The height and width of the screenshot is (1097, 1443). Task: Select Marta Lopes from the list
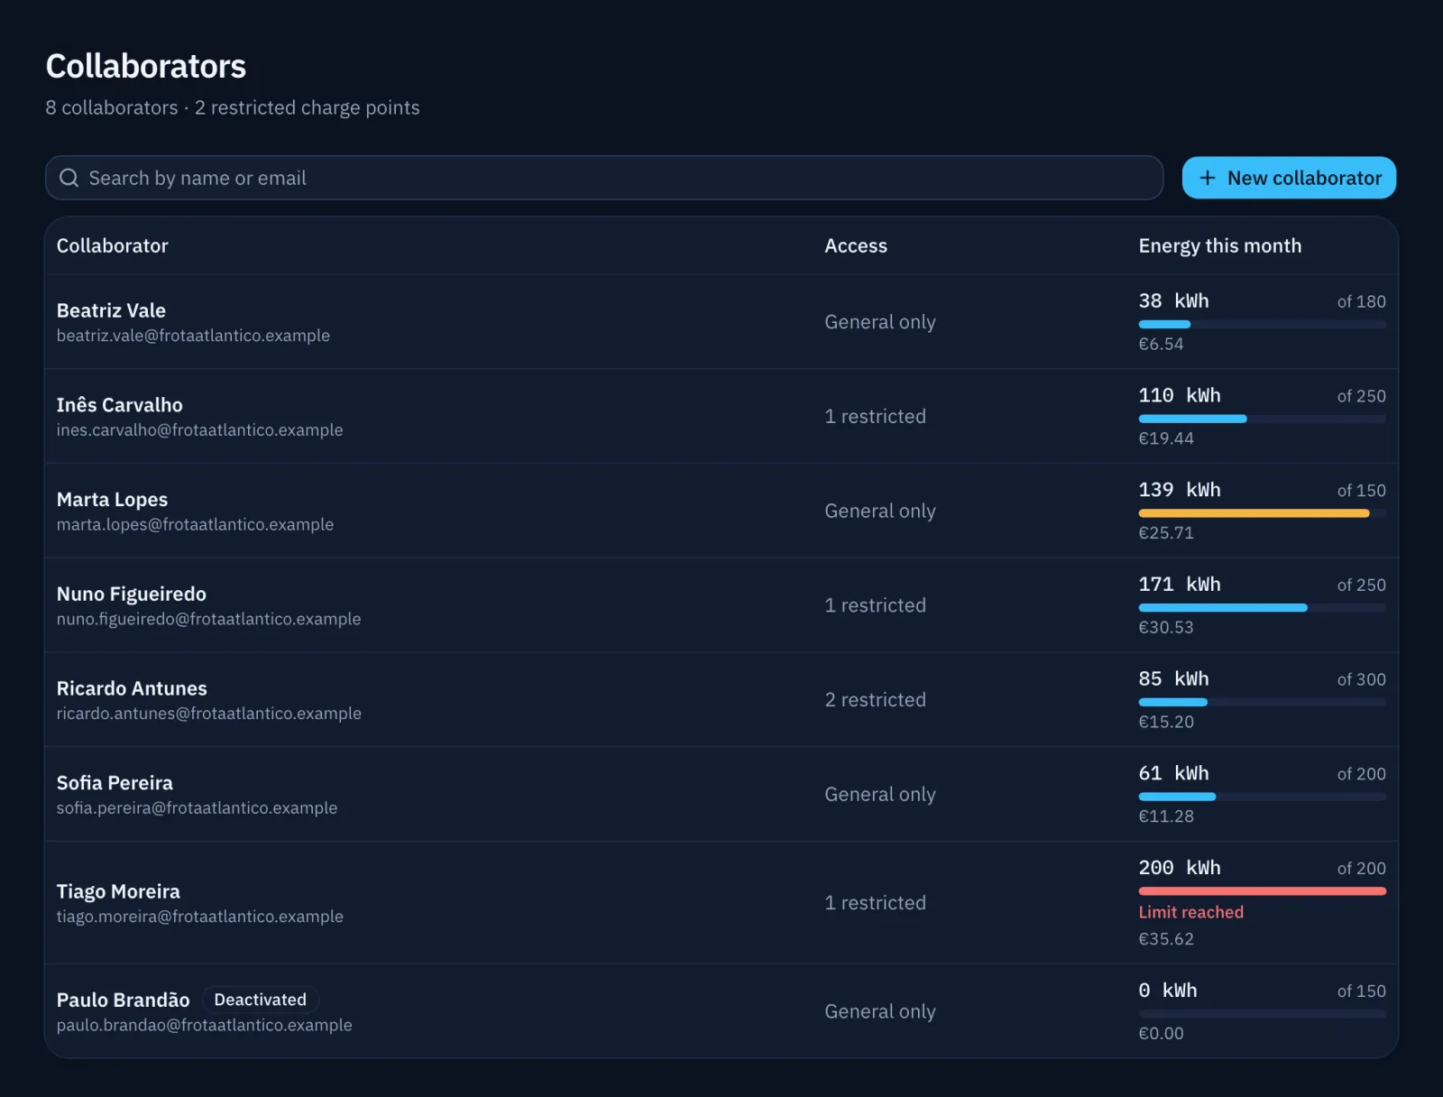pos(721,511)
